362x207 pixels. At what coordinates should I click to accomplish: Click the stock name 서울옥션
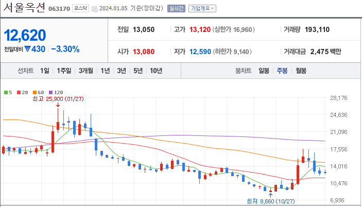24,8
